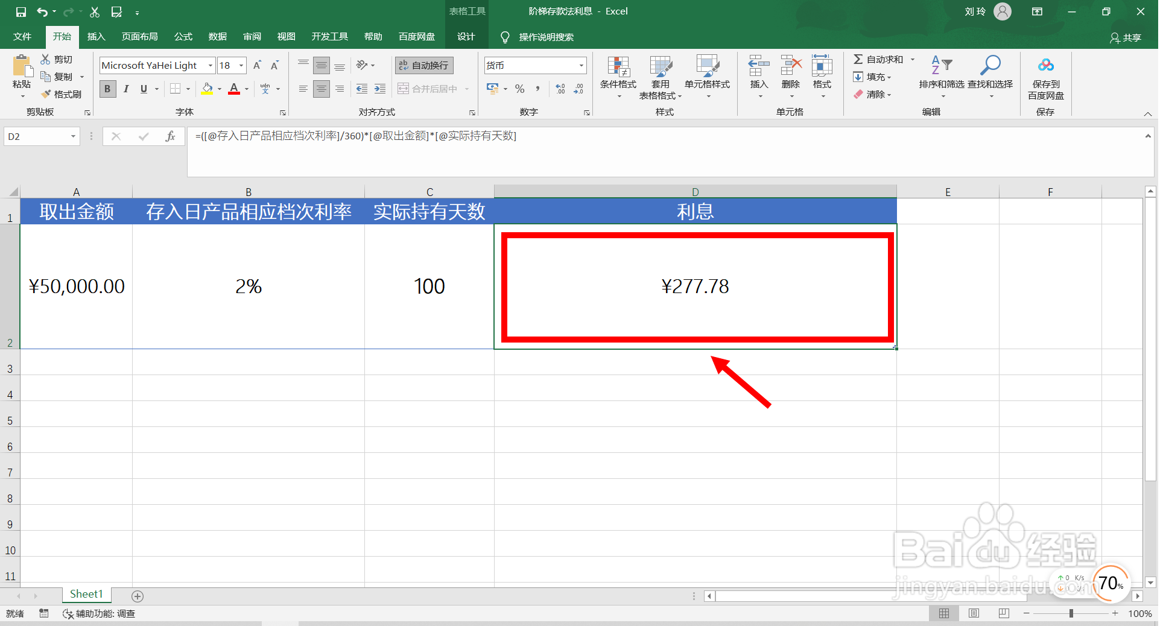Apply the yellow Fill Color bucket
The image size is (1163, 626).
pos(207,89)
